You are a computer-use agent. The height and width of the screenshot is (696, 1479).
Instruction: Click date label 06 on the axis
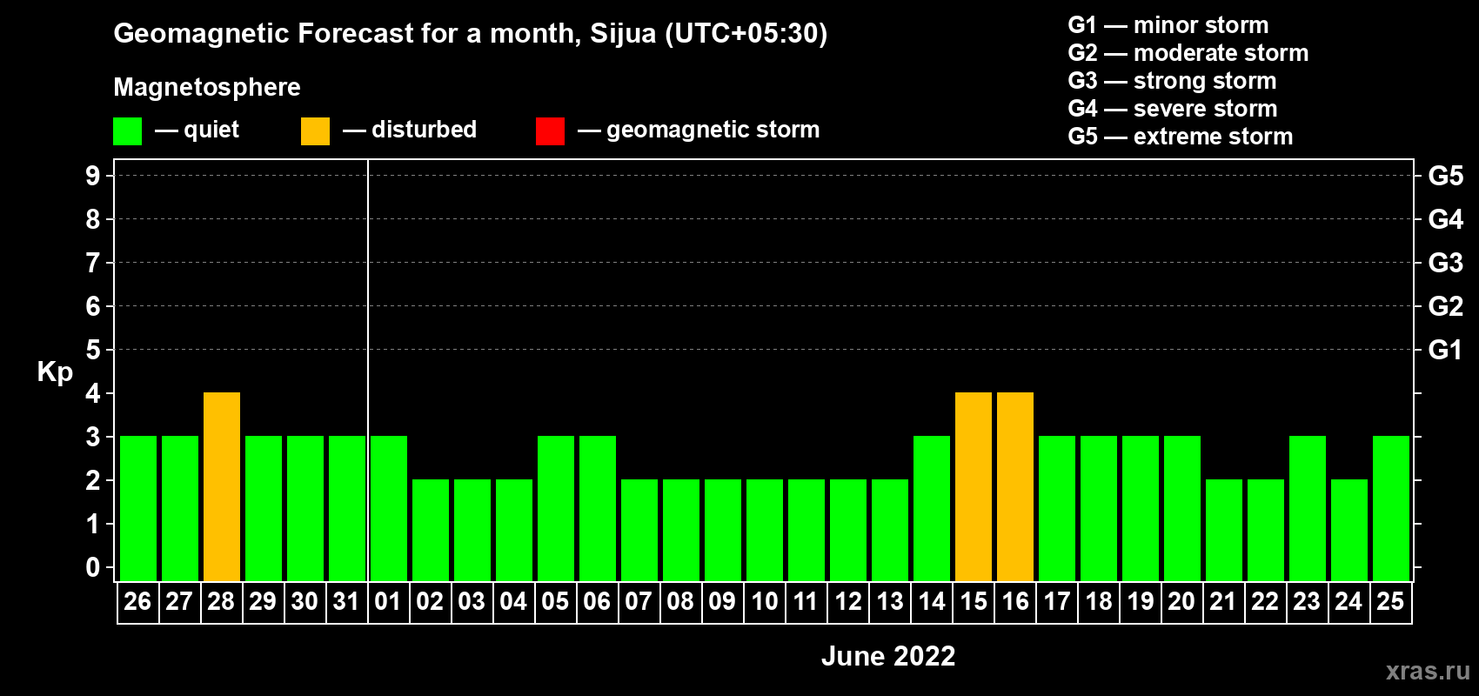597,601
